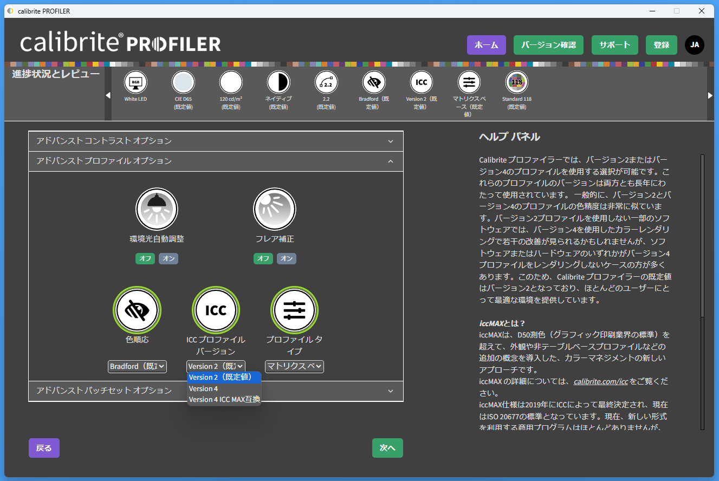Click the Bradford icon in progress bar

[374, 82]
